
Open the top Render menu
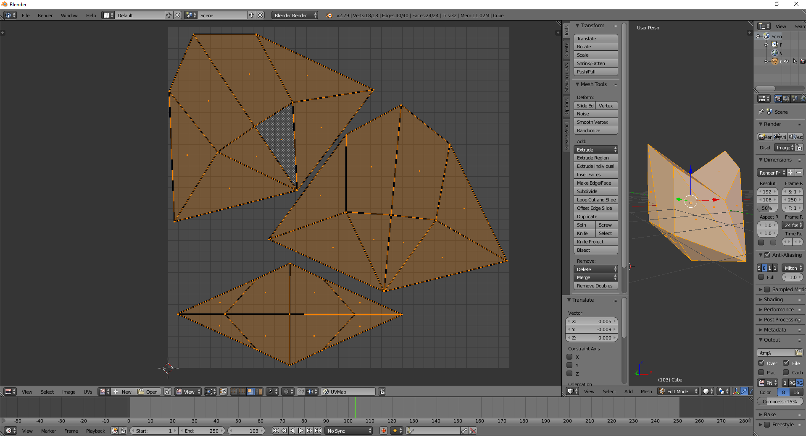tap(45, 16)
